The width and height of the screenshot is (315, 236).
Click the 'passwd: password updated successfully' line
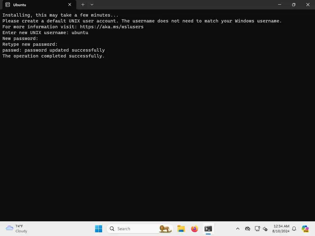coord(54,50)
